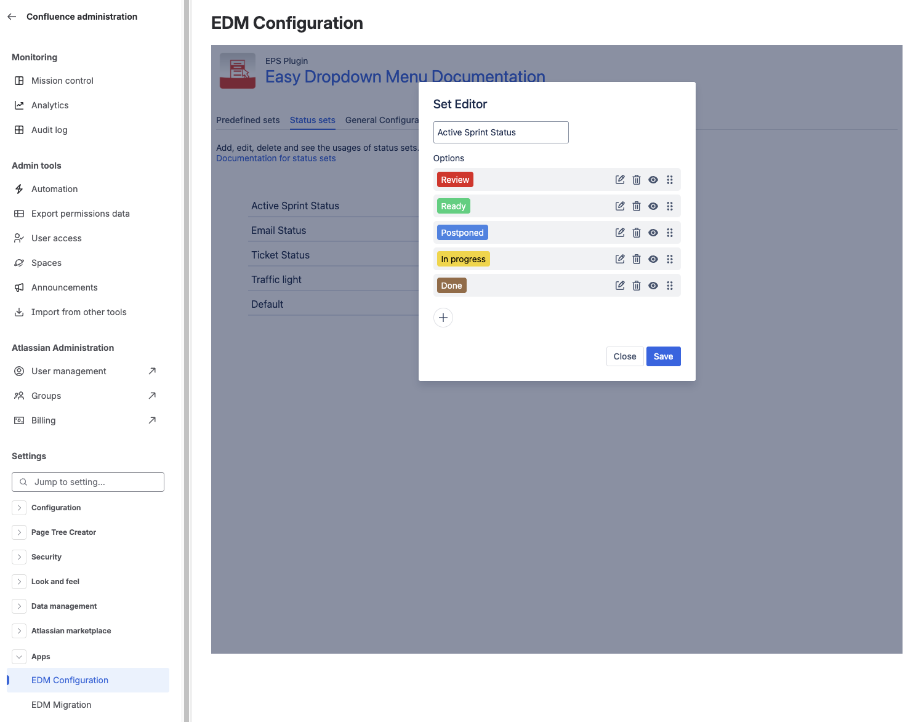This screenshot has width=913, height=722.
Task: Click the Spaces planet icon
Action: [19, 263]
